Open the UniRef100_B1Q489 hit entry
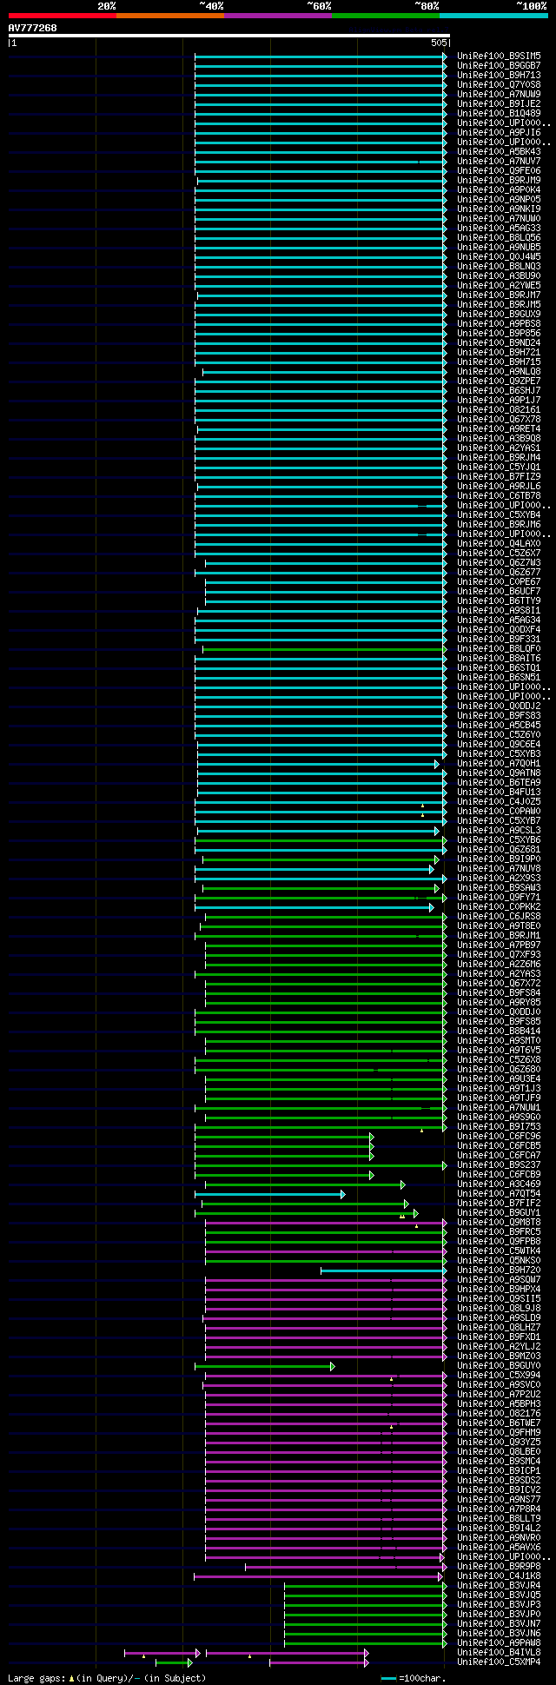The width and height of the screenshot is (556, 1685). pos(499,113)
